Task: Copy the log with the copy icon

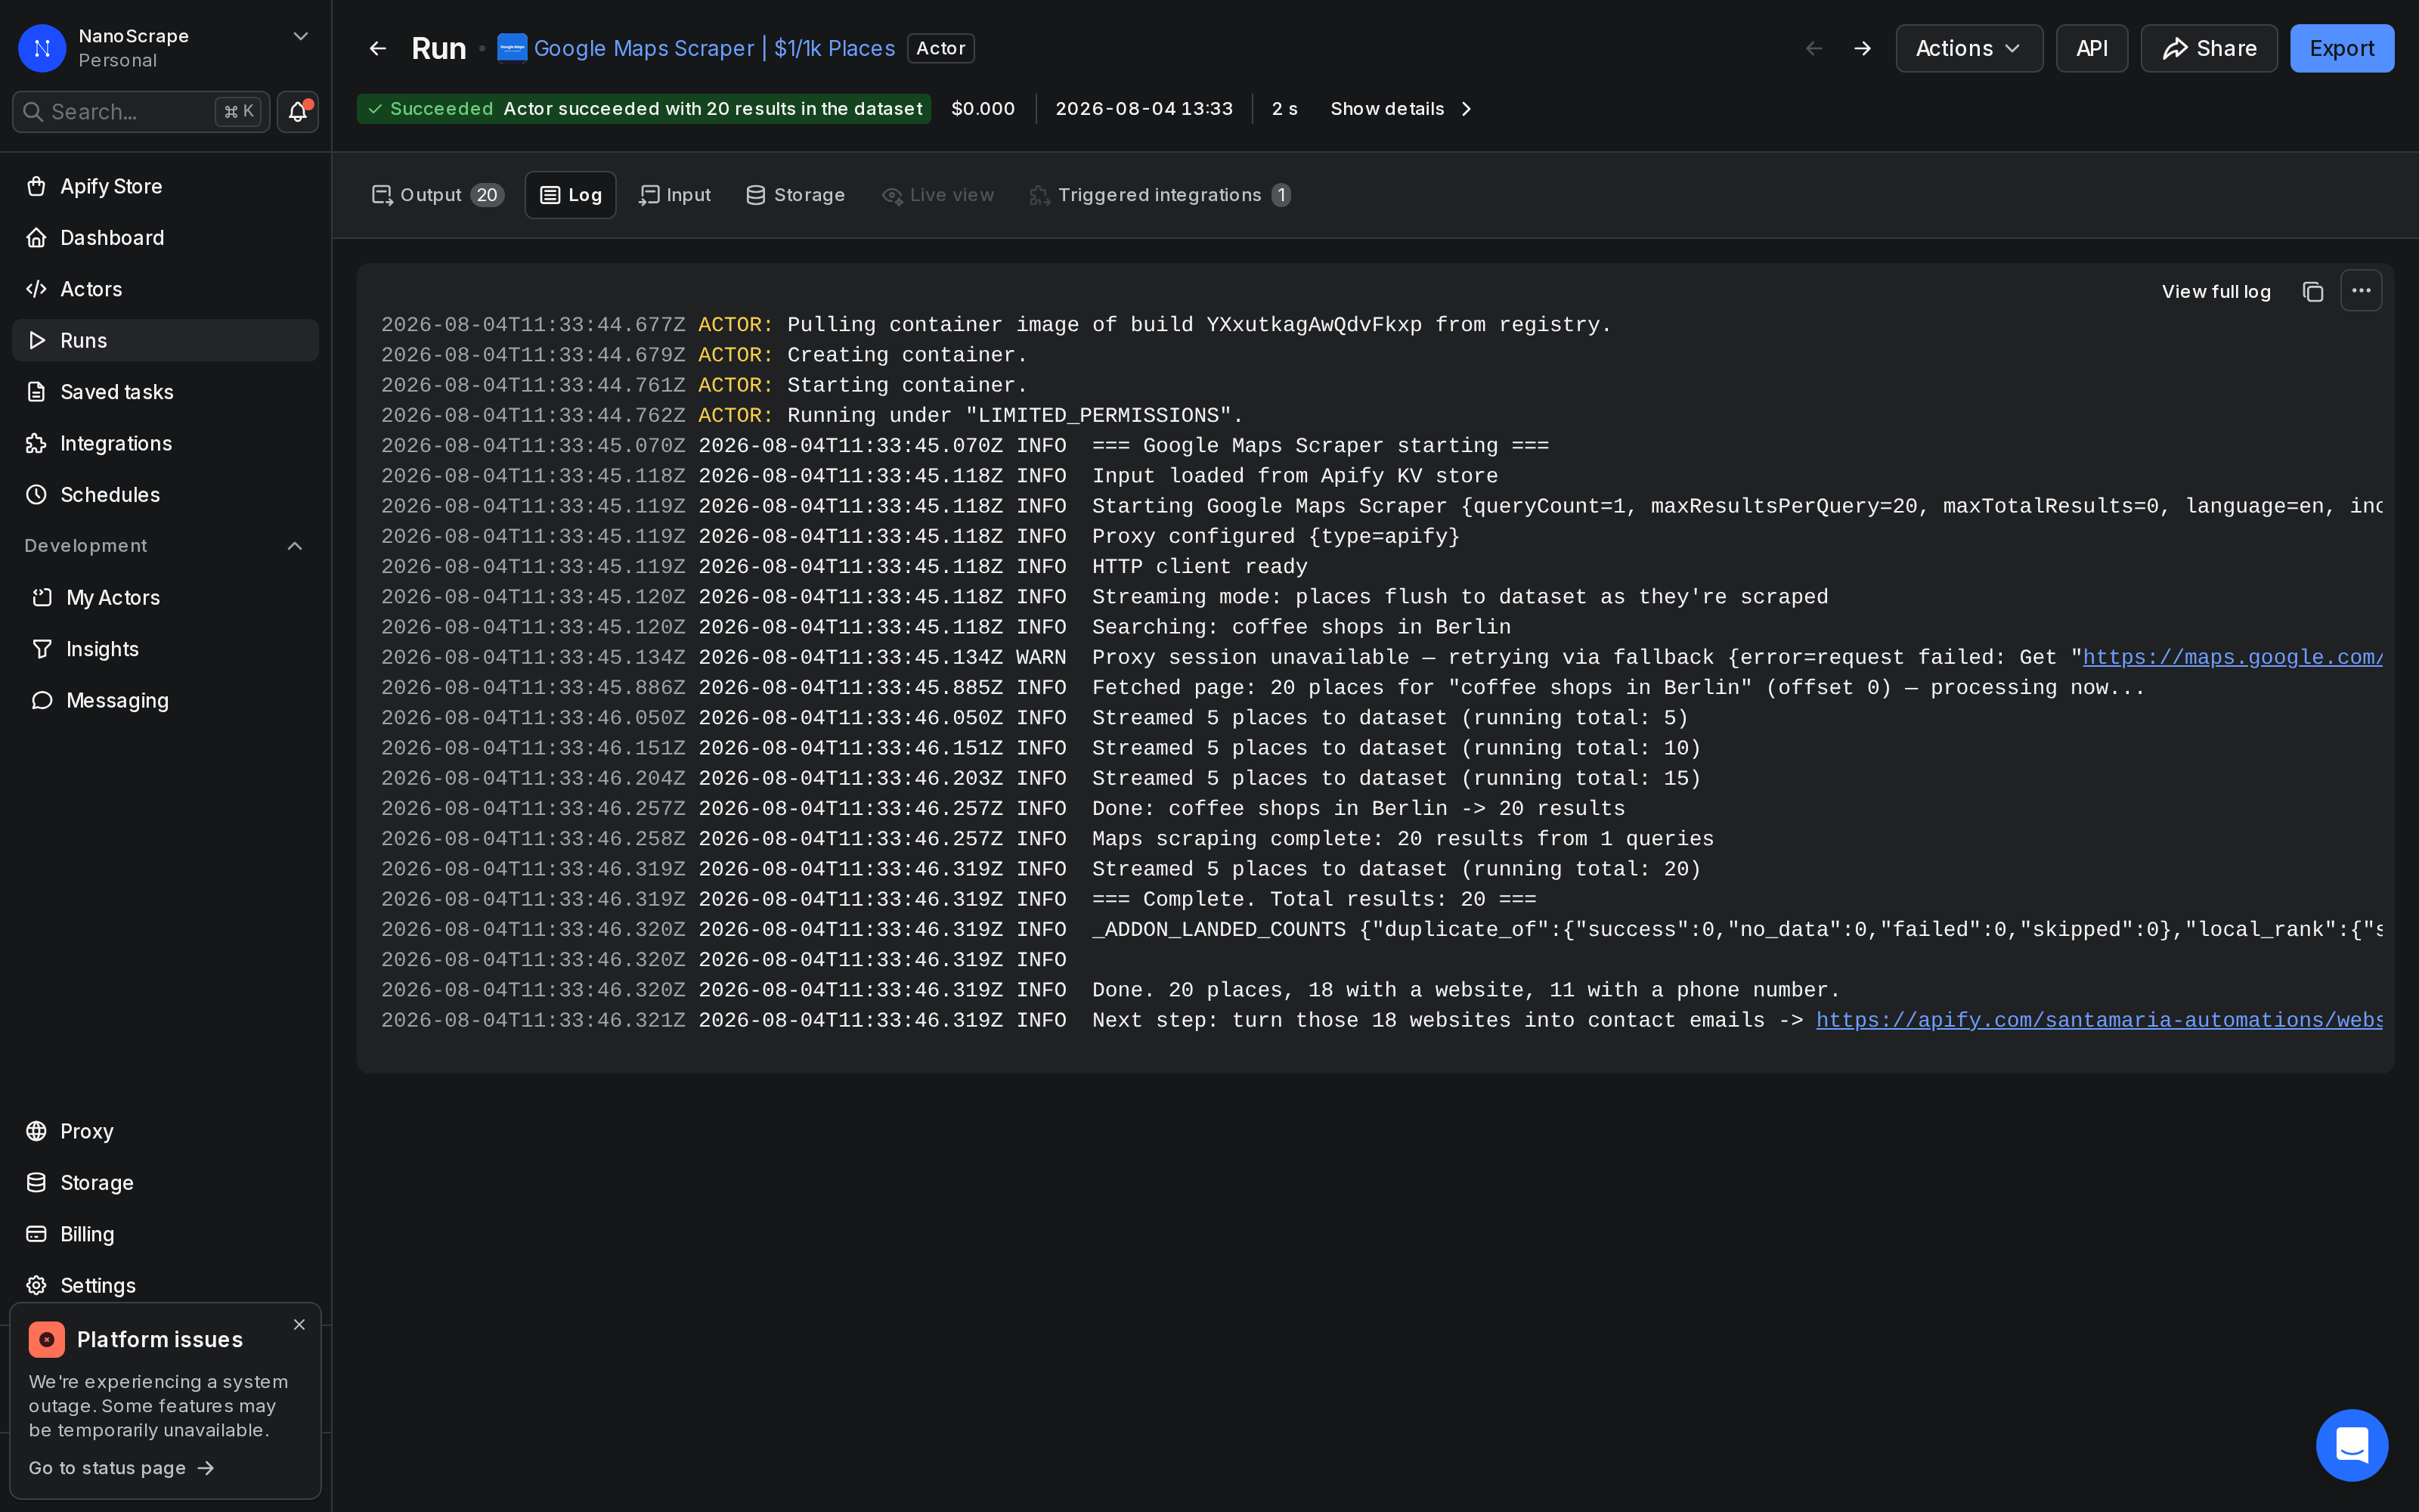Action: (2312, 291)
